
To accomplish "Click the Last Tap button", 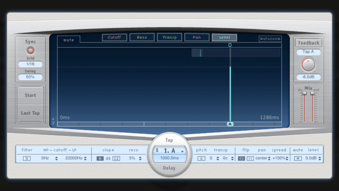I will (x=30, y=113).
